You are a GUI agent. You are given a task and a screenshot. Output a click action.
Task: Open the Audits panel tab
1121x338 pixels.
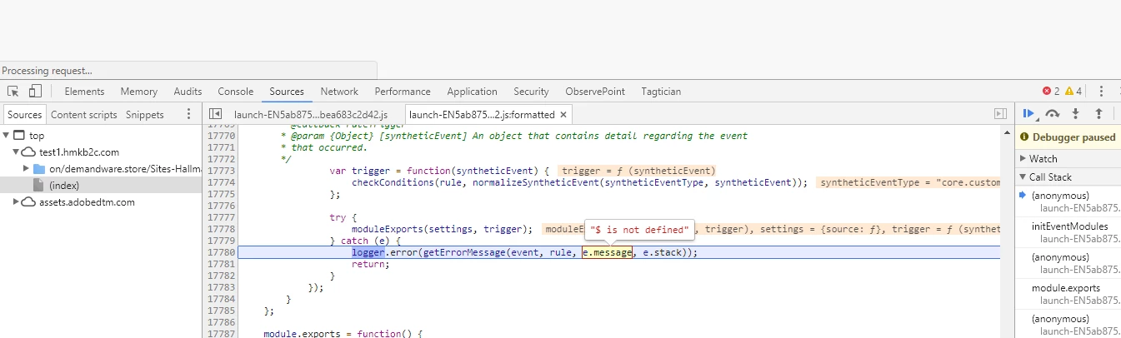[188, 92]
